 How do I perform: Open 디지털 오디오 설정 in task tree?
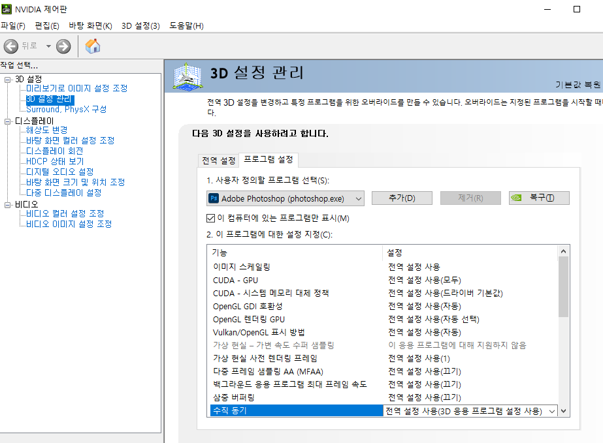59,172
